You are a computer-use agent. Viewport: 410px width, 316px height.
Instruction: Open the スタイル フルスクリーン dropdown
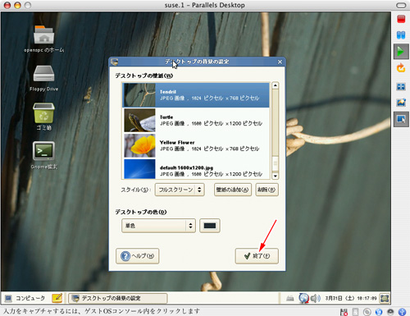(x=180, y=190)
